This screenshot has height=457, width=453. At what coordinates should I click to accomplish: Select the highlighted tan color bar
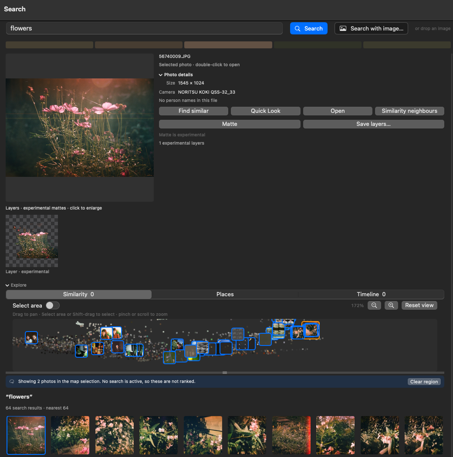(x=228, y=45)
